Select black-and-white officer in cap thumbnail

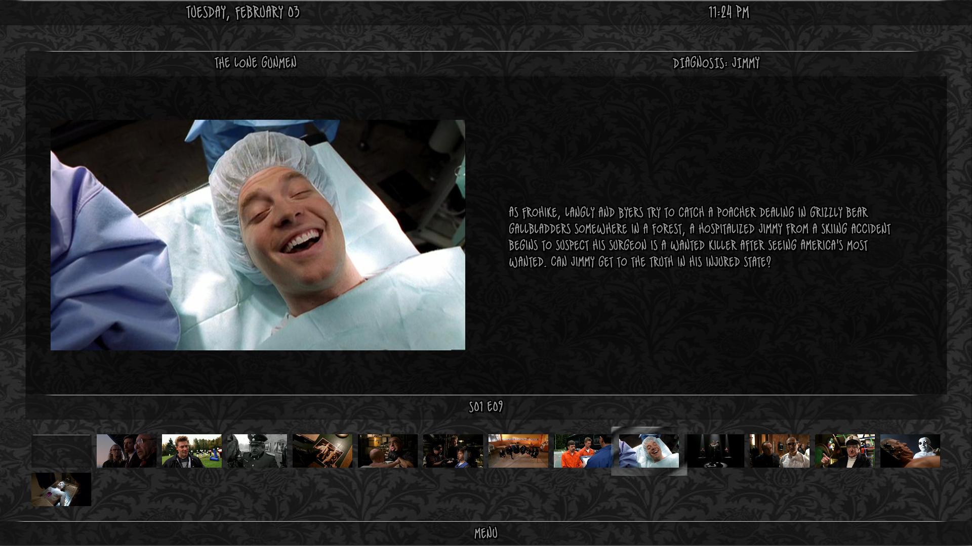pyautogui.click(x=257, y=451)
